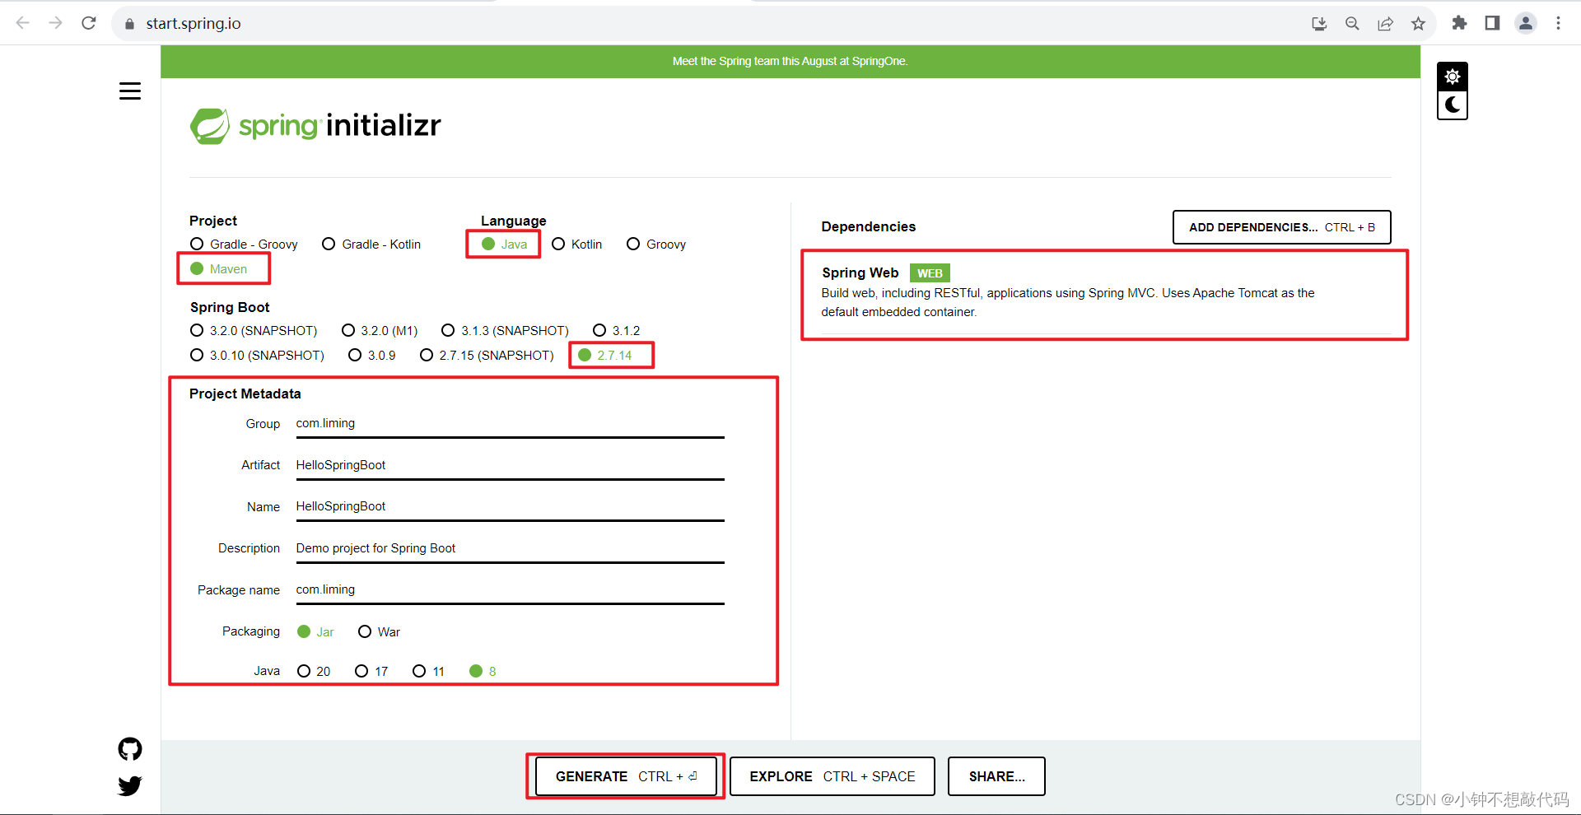Image resolution: width=1581 pixels, height=815 pixels.
Task: Open the hamburger menu
Action: 130,91
